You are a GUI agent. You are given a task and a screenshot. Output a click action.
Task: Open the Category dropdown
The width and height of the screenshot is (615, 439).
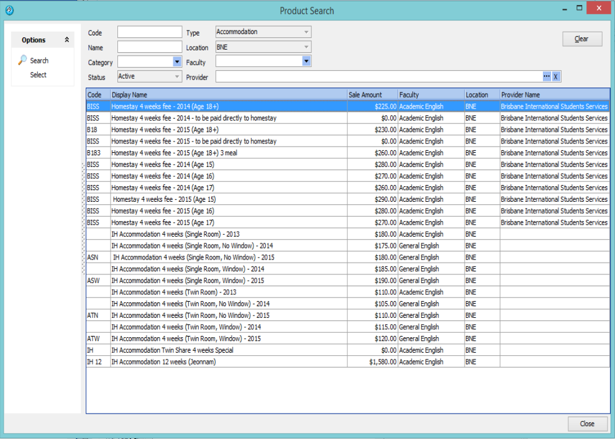click(177, 61)
